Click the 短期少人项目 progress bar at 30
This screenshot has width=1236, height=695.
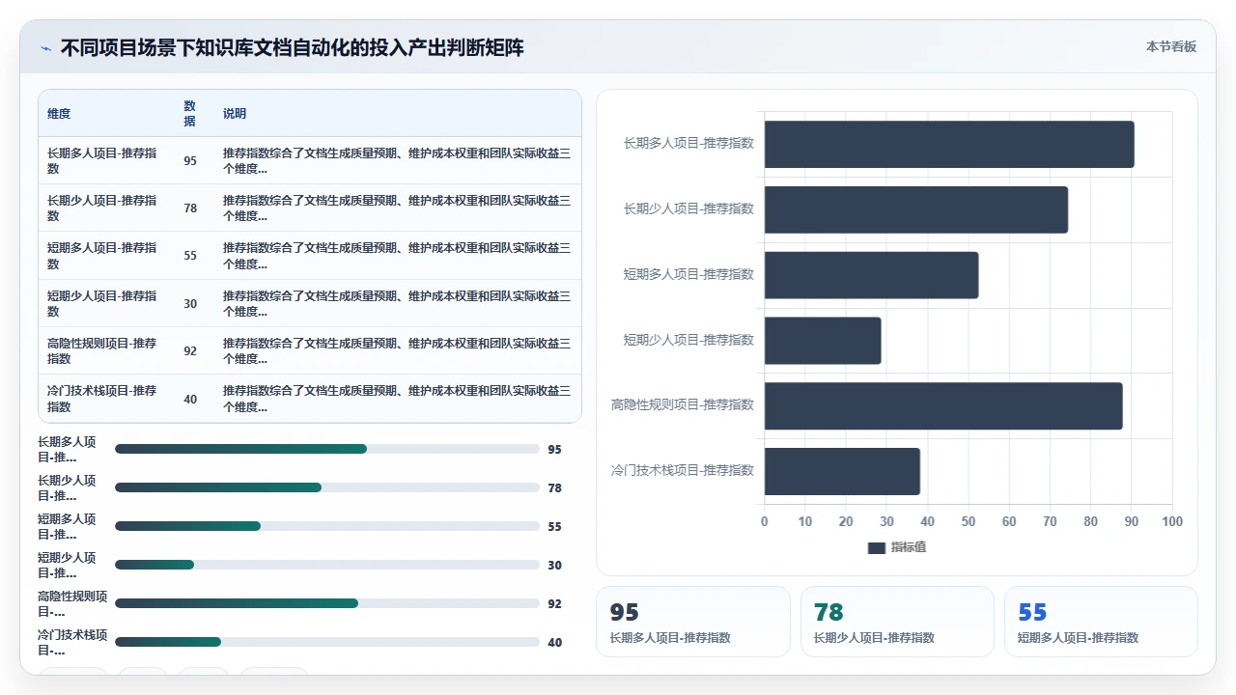click(327, 565)
